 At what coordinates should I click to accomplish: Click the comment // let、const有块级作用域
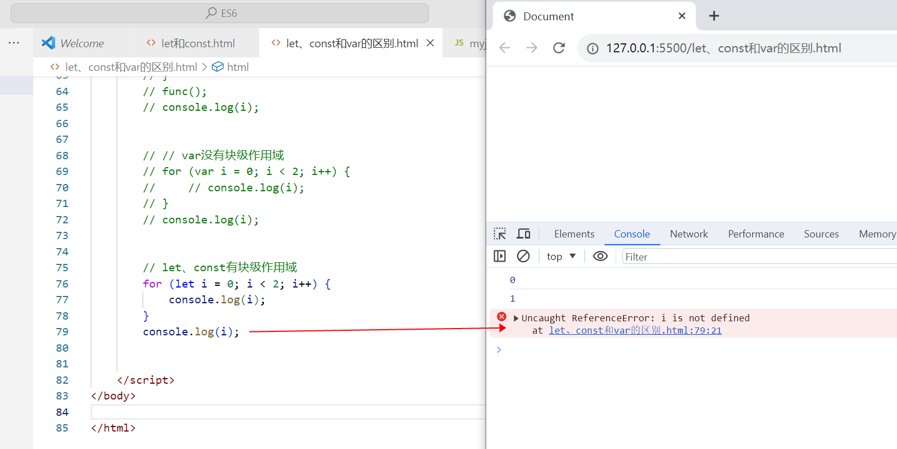(220, 268)
